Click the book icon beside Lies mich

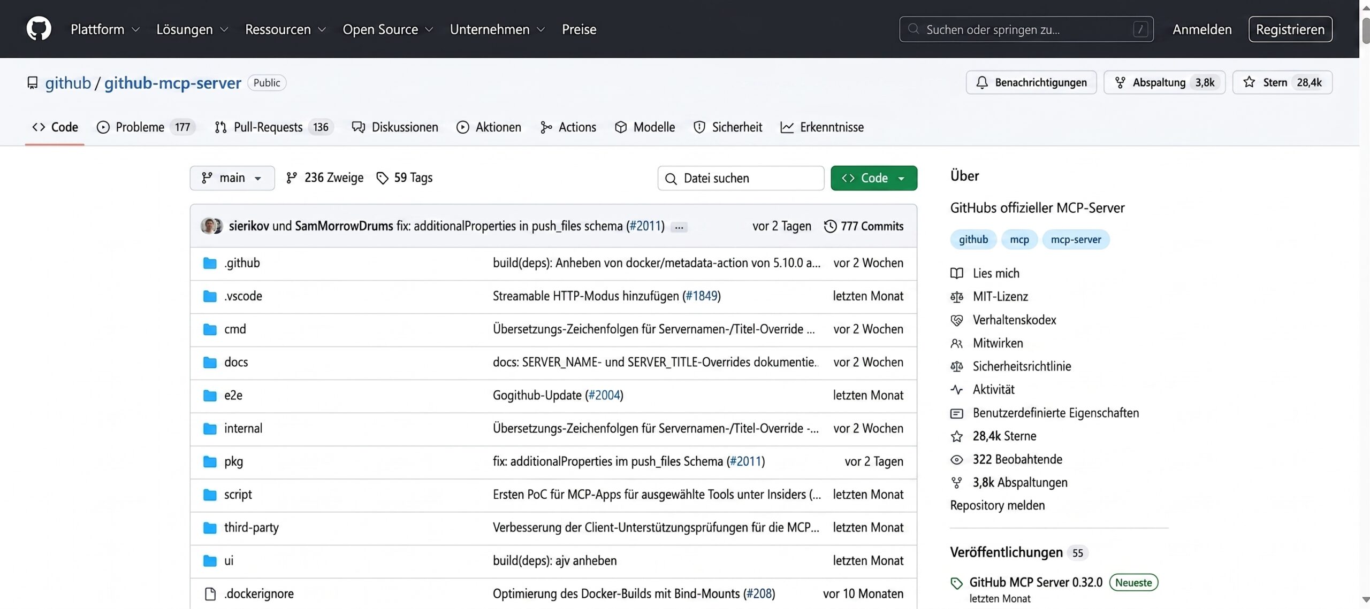coord(957,273)
